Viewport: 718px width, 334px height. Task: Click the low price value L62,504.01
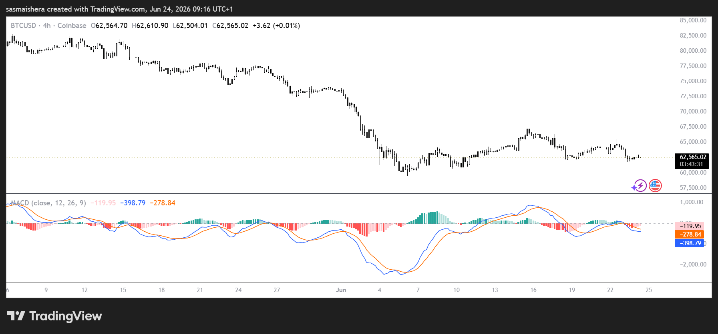coord(190,26)
